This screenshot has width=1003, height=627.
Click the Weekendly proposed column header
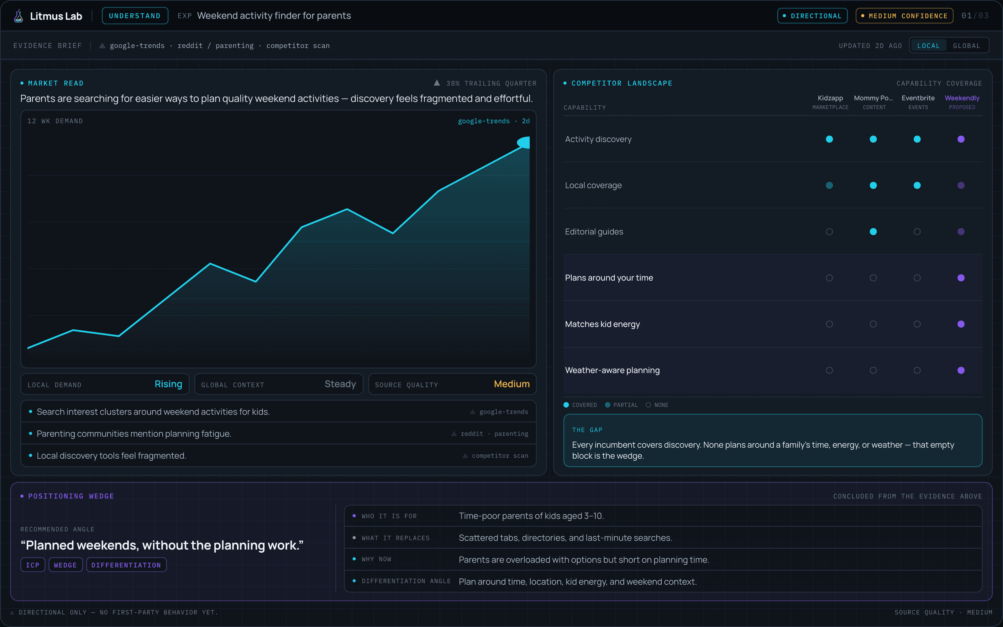tap(962, 102)
